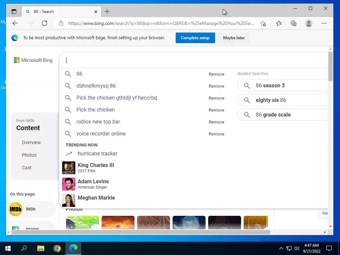Viewport: 340px width, 255px height.
Task: Click the Edge logo in setup banner
Action: click(15, 38)
